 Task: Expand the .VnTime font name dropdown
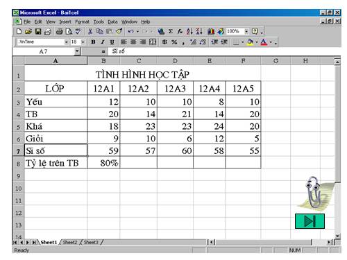coord(67,42)
